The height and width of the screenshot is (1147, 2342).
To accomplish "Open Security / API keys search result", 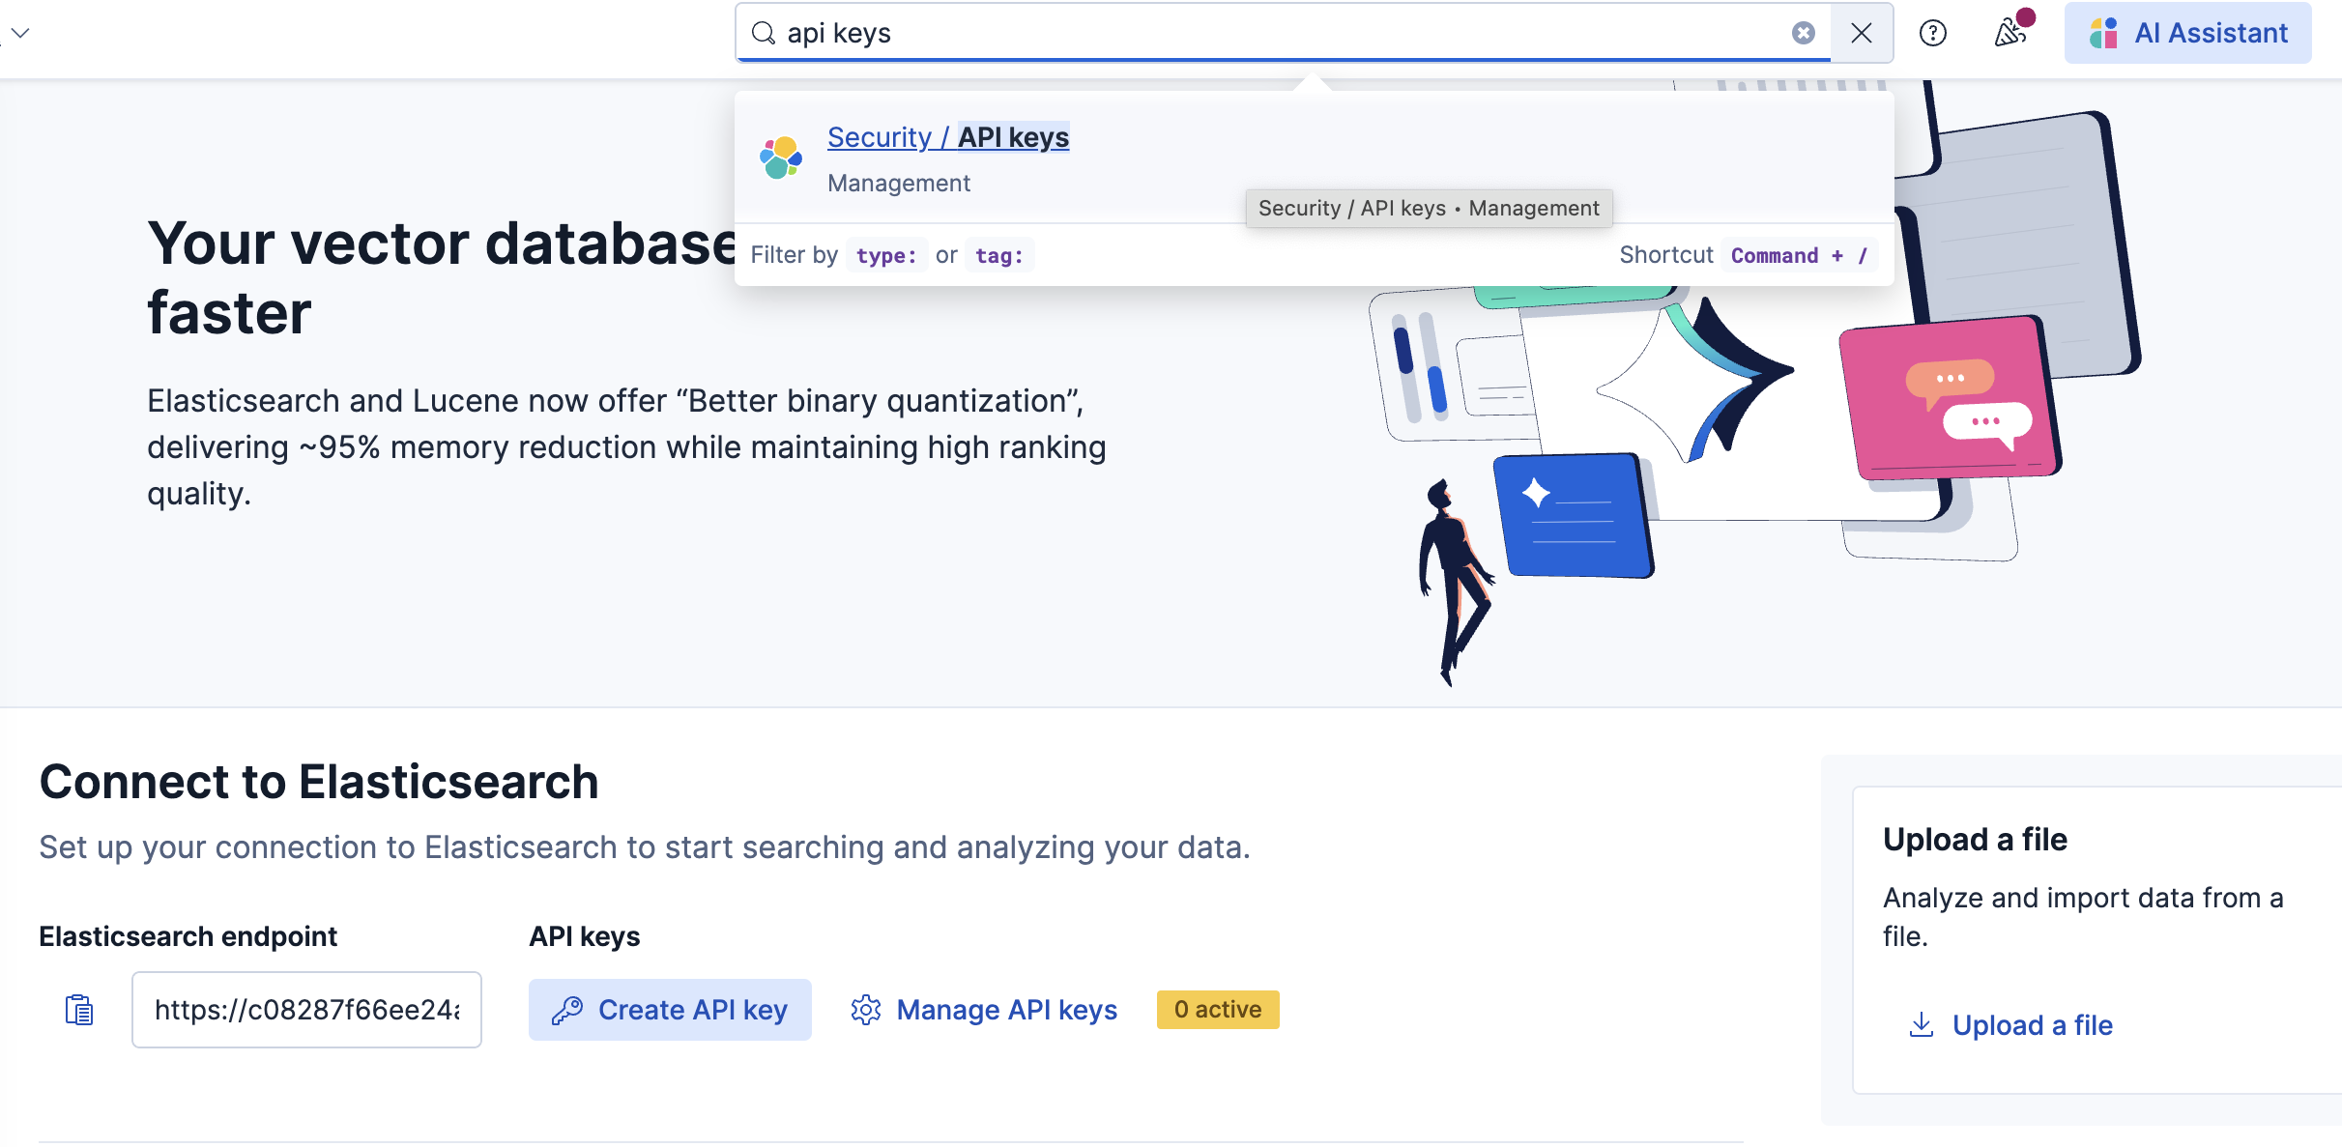I will (947, 137).
